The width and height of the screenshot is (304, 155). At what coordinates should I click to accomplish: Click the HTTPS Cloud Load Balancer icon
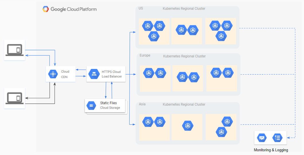94,74
